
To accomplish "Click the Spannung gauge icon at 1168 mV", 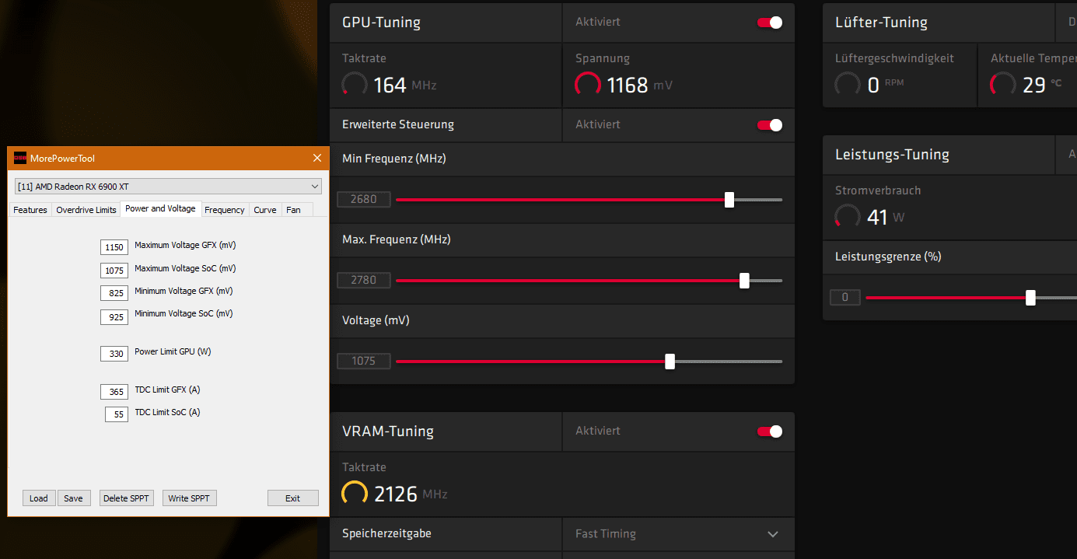I will (588, 85).
